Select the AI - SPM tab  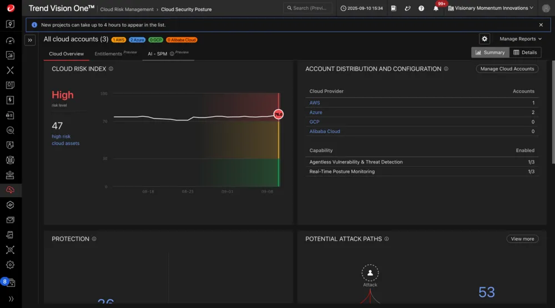click(158, 54)
